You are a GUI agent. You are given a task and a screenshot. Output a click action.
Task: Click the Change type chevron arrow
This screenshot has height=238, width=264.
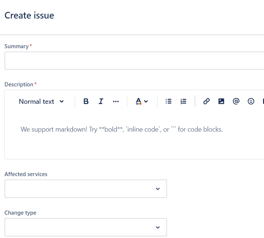click(158, 227)
